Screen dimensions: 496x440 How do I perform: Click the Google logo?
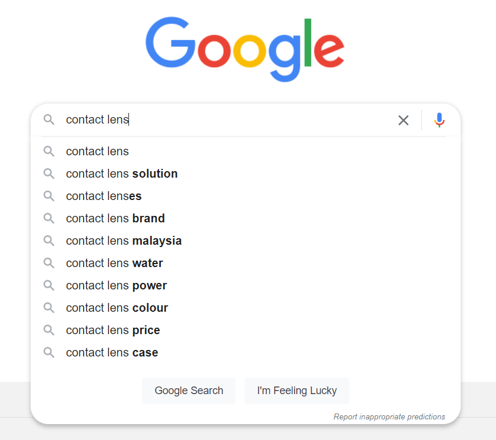245,48
